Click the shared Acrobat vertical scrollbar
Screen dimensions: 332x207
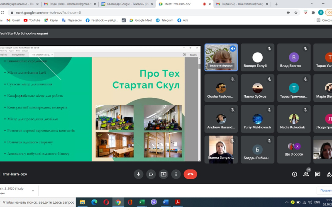click(x=200, y=109)
